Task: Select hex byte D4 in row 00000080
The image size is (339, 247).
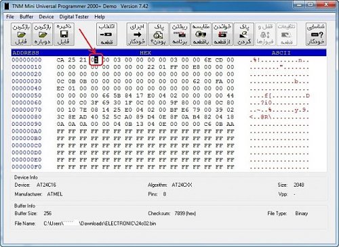Action: (151, 117)
